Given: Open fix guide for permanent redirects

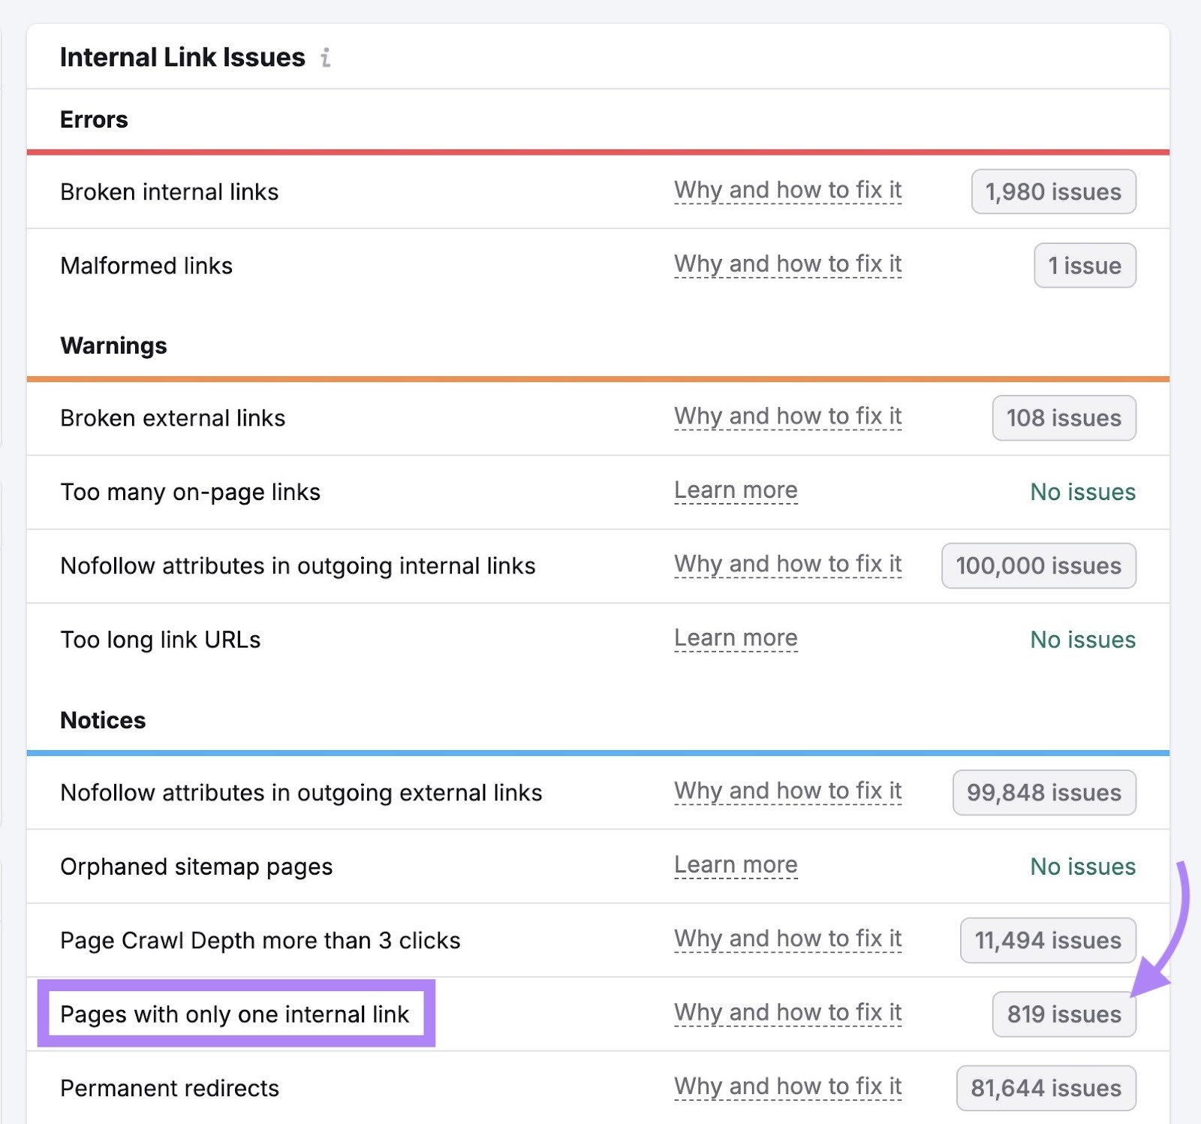Looking at the screenshot, I should click(x=787, y=1086).
